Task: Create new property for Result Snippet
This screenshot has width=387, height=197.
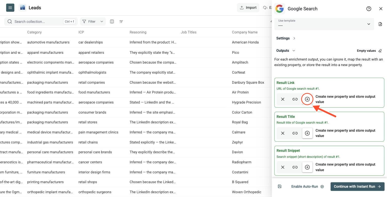Action: coord(307,167)
